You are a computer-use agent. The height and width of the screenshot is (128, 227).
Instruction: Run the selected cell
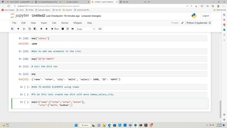coord(55,29)
